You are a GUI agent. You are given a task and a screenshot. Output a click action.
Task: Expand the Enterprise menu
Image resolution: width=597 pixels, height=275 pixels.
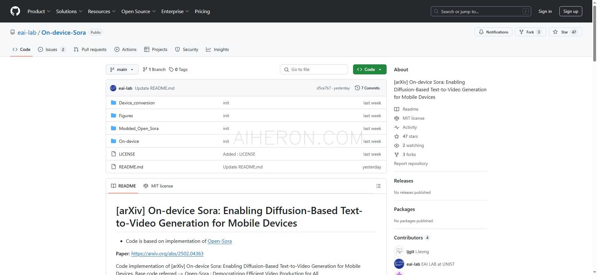tap(175, 11)
